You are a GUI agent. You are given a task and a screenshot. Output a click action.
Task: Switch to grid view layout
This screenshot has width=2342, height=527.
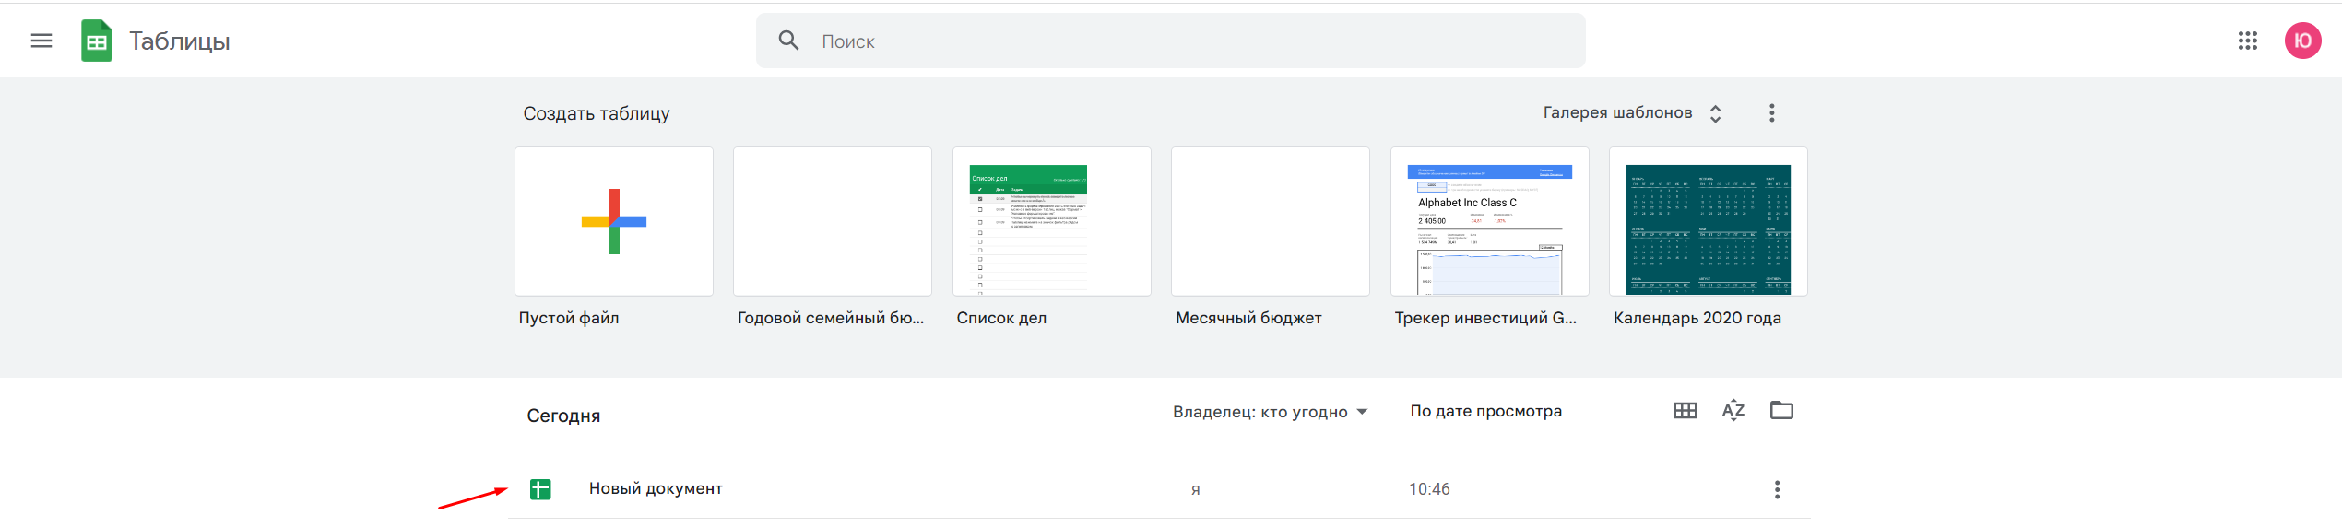point(1685,411)
